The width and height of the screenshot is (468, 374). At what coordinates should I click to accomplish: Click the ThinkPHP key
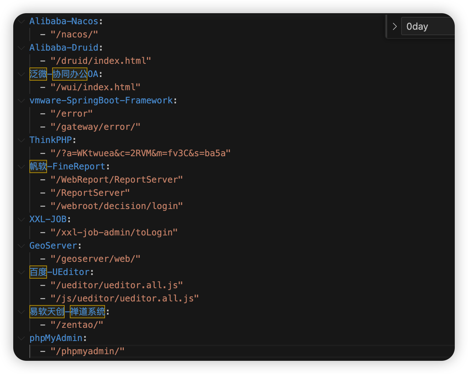[51, 140]
